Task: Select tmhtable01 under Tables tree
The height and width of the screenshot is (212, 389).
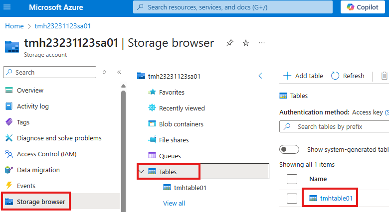Action: pyautogui.click(x=190, y=188)
